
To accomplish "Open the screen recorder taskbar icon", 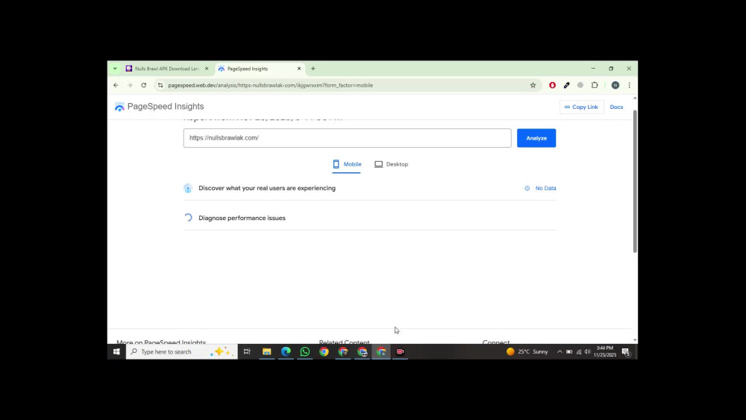I will tap(400, 352).
